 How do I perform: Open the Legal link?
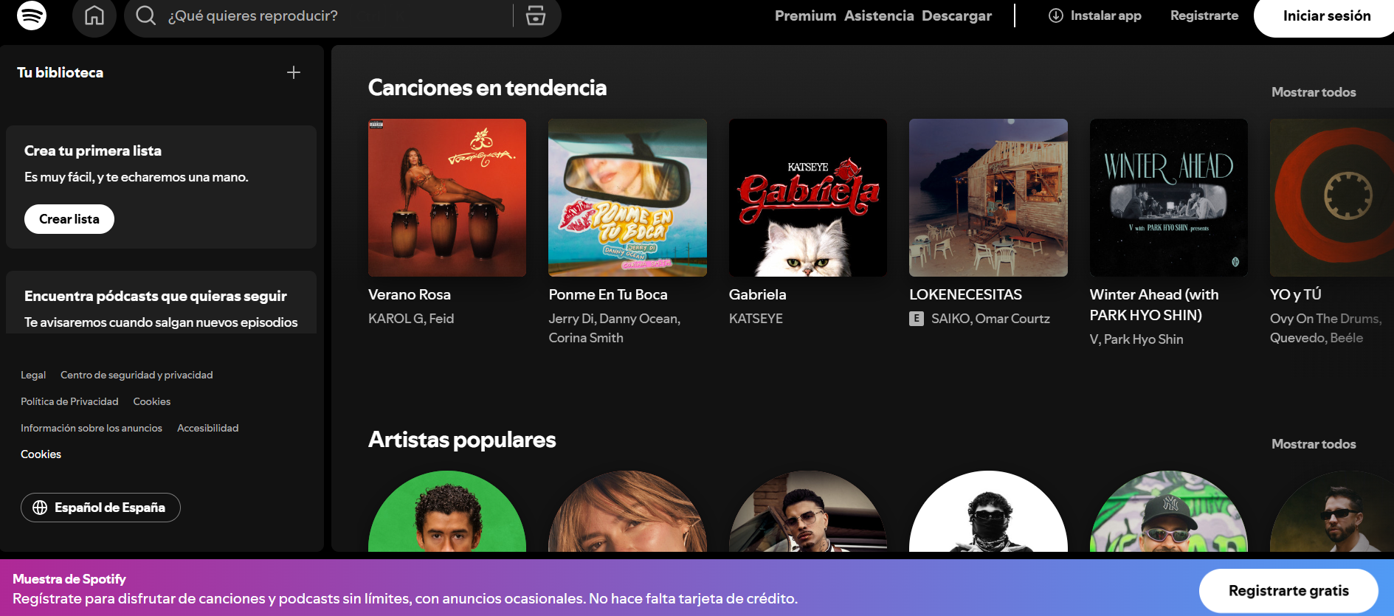[x=33, y=375]
